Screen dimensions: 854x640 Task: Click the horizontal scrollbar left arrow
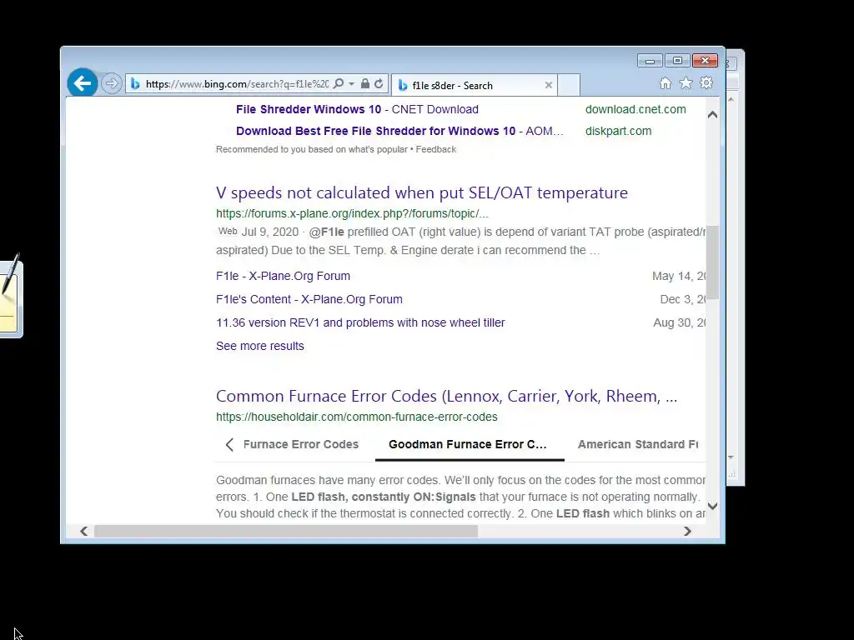[x=84, y=531]
